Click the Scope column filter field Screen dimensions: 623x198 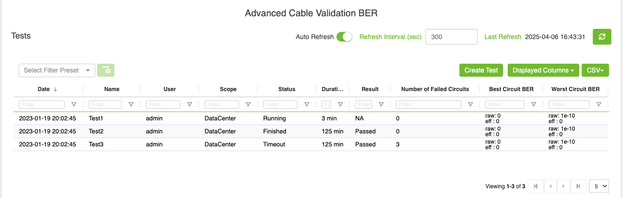coord(222,105)
